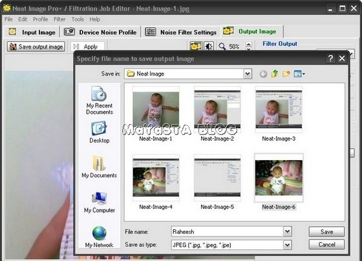The image size is (362, 261).
Task: Go up one folder level
Action: point(275,74)
